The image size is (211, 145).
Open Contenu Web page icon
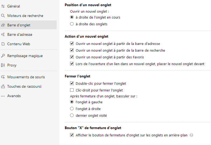(3, 44)
